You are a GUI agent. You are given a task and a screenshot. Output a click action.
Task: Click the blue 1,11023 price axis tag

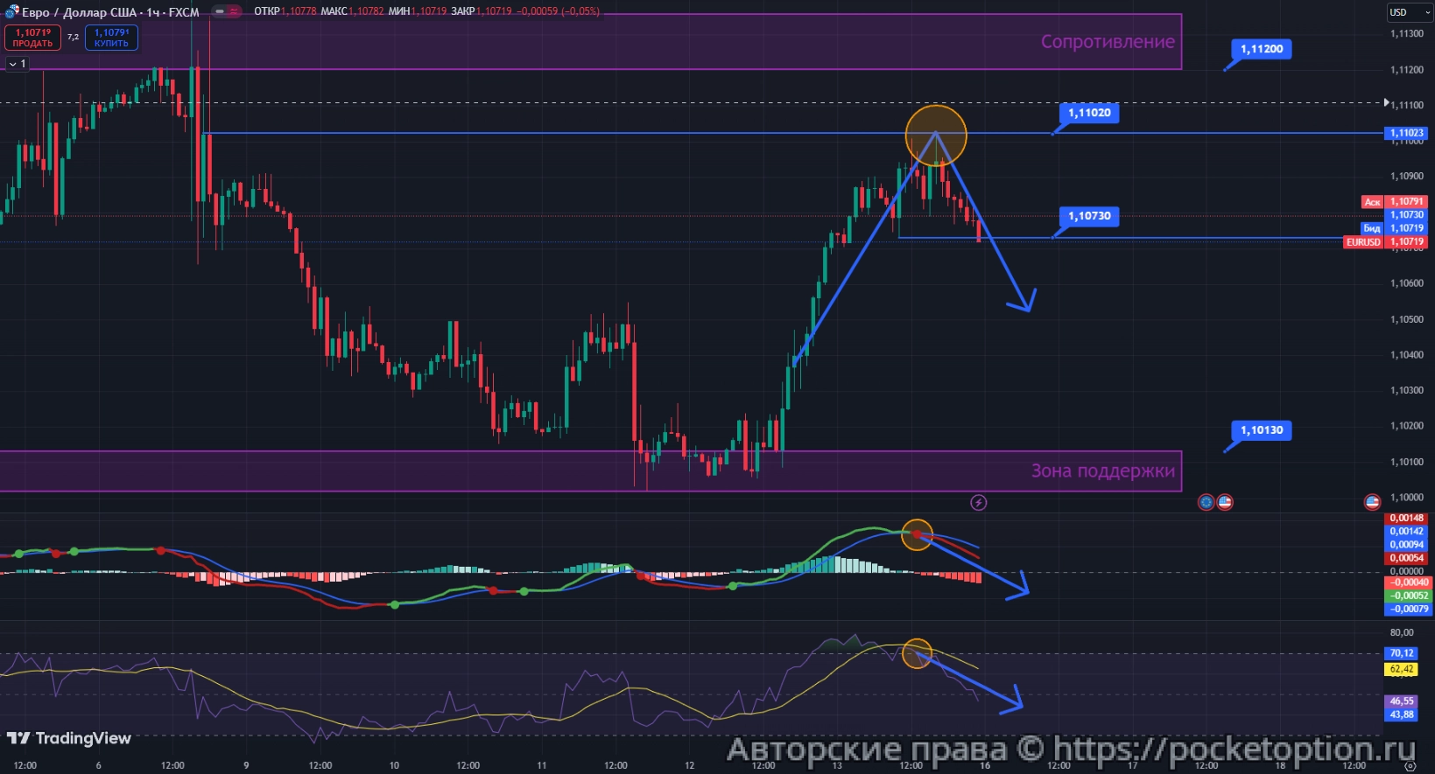(x=1406, y=133)
